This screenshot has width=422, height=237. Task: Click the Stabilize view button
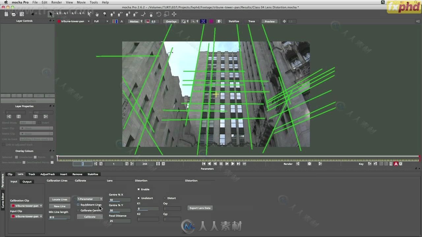[x=234, y=21]
